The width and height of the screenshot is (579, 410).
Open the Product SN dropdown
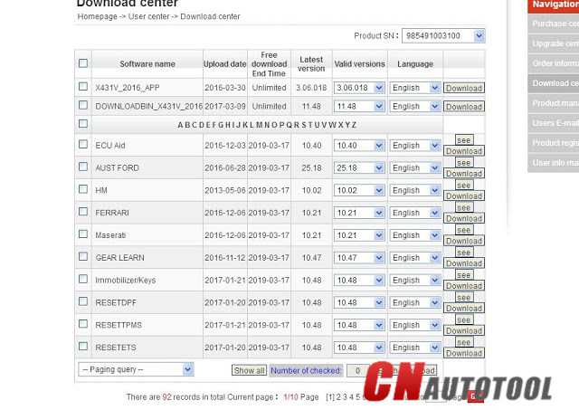[x=443, y=36]
